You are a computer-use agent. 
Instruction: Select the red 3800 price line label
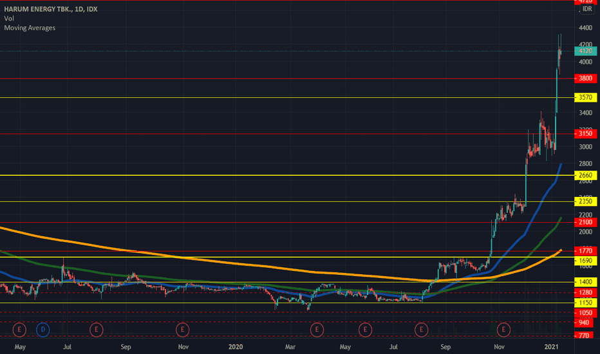[x=585, y=79]
